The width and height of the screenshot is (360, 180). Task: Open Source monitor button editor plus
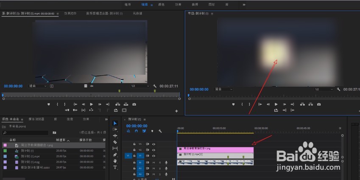point(176,111)
